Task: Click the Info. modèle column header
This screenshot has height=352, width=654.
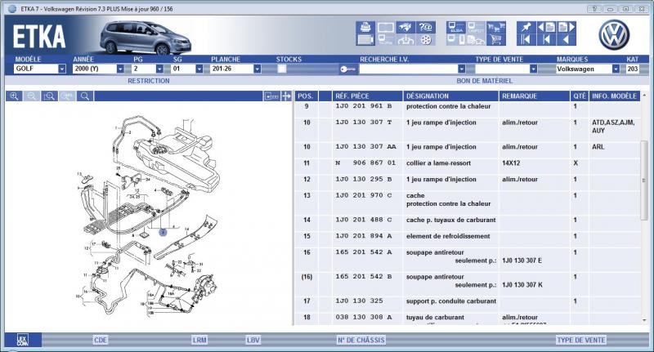Action: click(615, 96)
